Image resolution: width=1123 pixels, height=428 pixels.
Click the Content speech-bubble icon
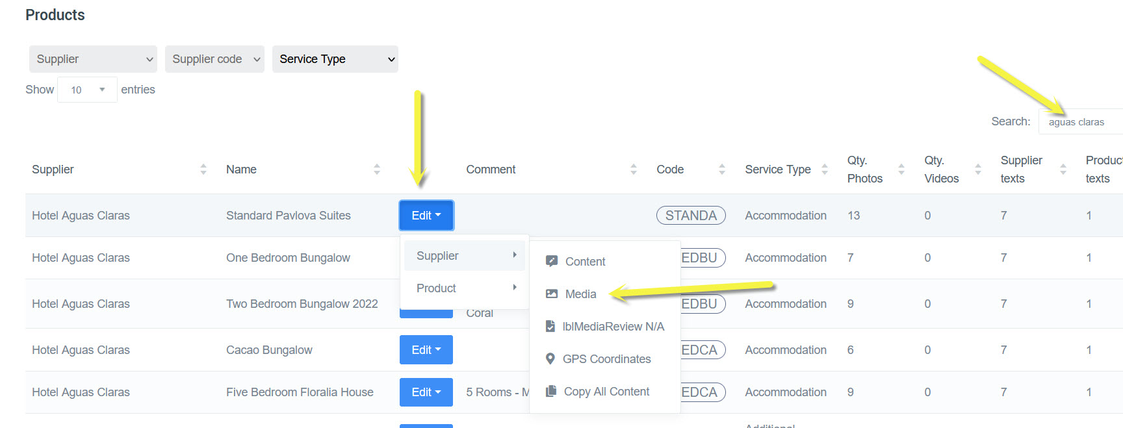(x=552, y=261)
